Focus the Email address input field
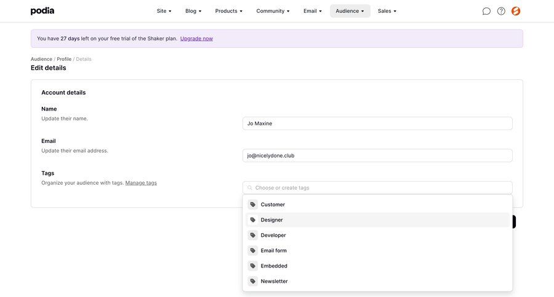Image resolution: width=554 pixels, height=297 pixels. (377, 155)
